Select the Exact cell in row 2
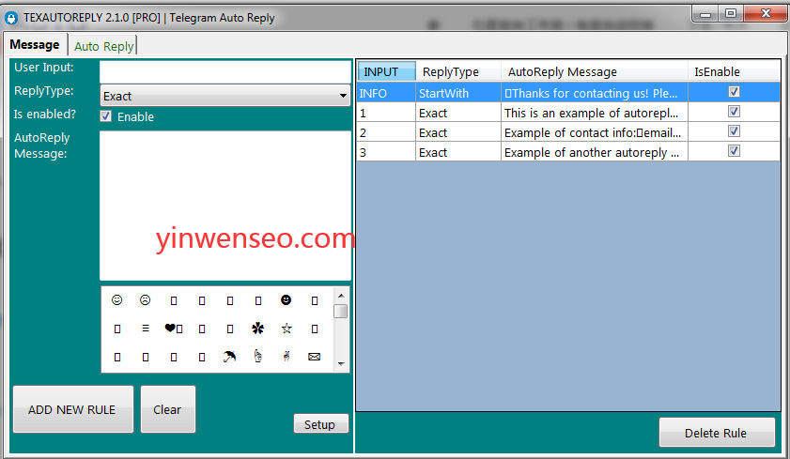 (458, 132)
